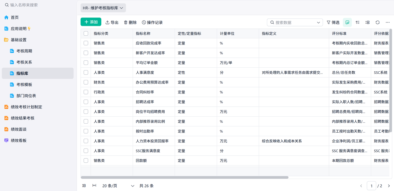Open 考核关系 in the sidebar

[x=38, y=62]
